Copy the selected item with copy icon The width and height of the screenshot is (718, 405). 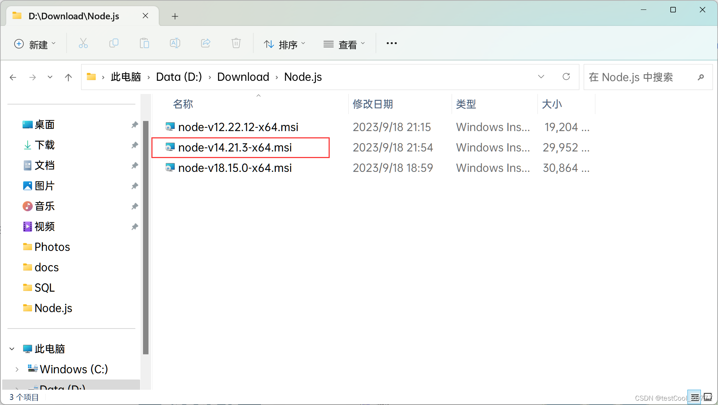pyautogui.click(x=114, y=43)
